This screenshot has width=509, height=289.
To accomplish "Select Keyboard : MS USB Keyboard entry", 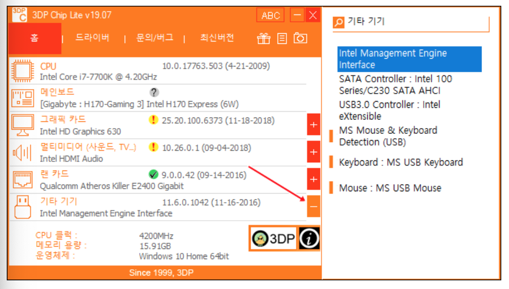I will click(x=401, y=162).
